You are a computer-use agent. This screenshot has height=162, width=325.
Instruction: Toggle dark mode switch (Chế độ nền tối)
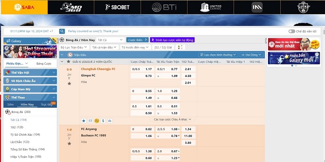[x=291, y=31]
